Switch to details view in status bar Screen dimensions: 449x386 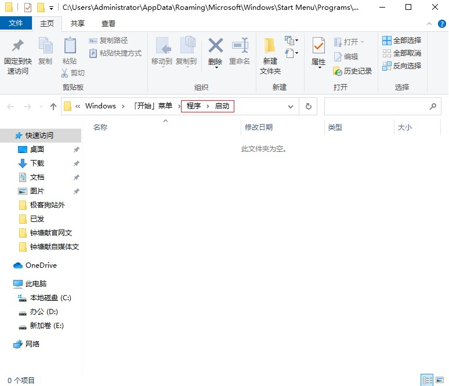[x=428, y=380]
